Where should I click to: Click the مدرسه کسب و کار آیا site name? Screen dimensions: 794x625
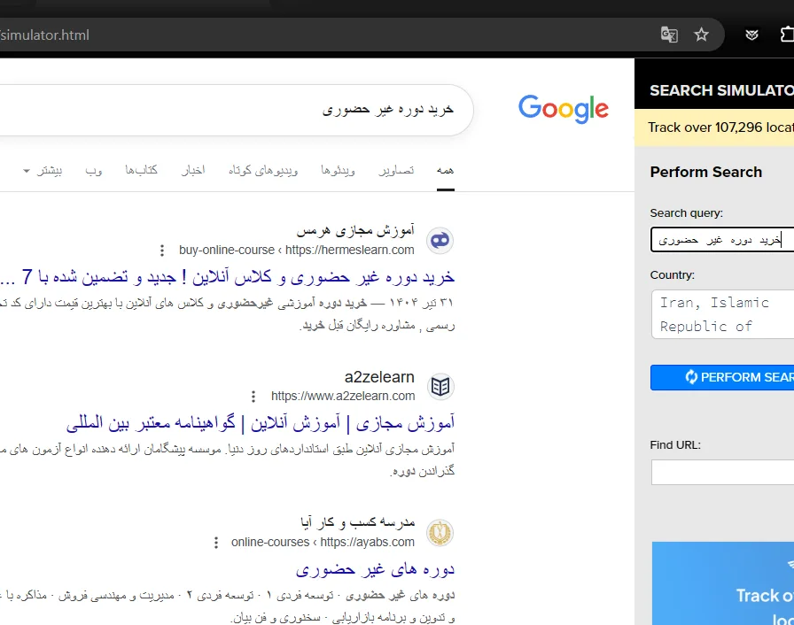click(357, 521)
